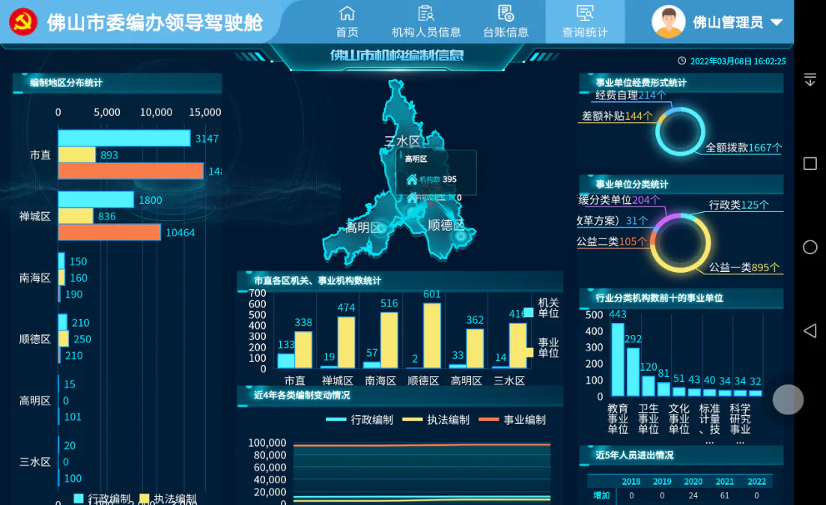Viewport: 826px width, 505px height.
Task: Tap the Android back triangle button
Action: point(810,330)
